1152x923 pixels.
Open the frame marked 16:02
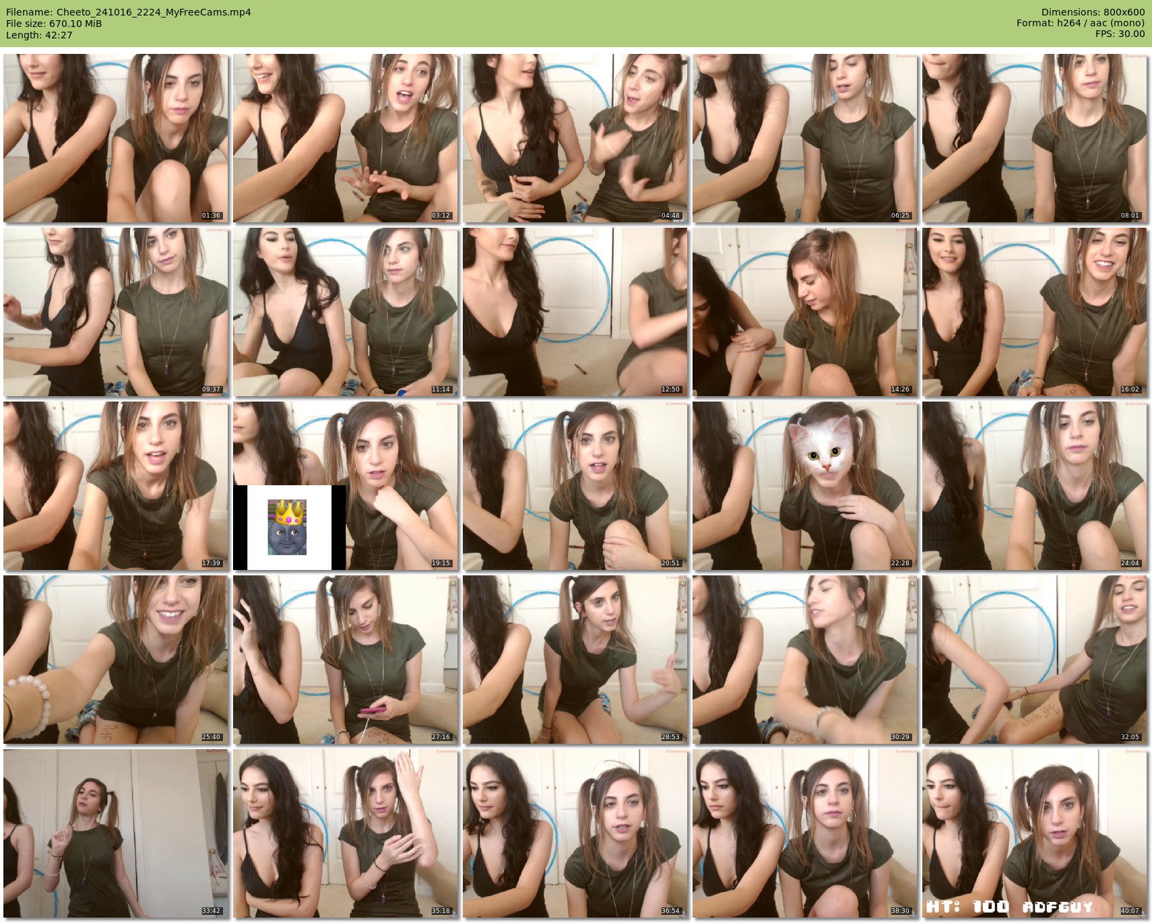(x=1035, y=312)
